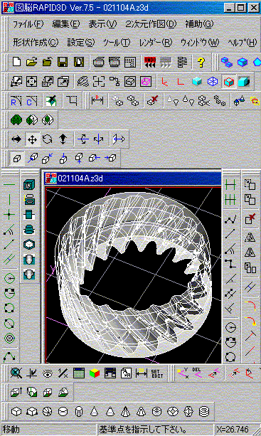Screen dimensions: 261x436
Task: Open the レンダー(R) menu
Action: [x=156, y=43]
